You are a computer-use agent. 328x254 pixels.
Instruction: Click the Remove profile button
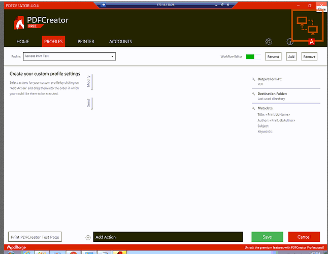click(309, 56)
